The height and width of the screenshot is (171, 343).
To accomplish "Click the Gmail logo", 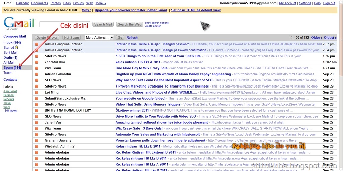I will [x=19, y=24].
